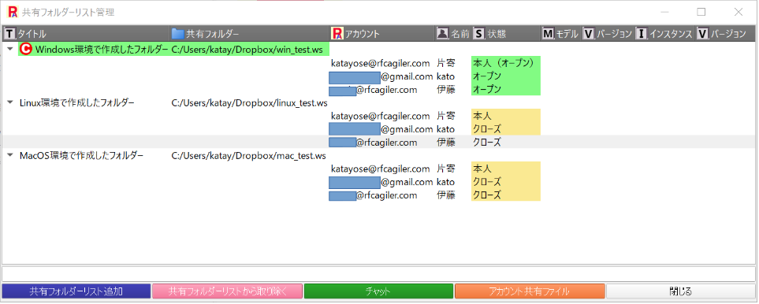Click 共有フォルダーリストから取り除く button
Viewport: 759px width, 304px height.
coord(228,291)
